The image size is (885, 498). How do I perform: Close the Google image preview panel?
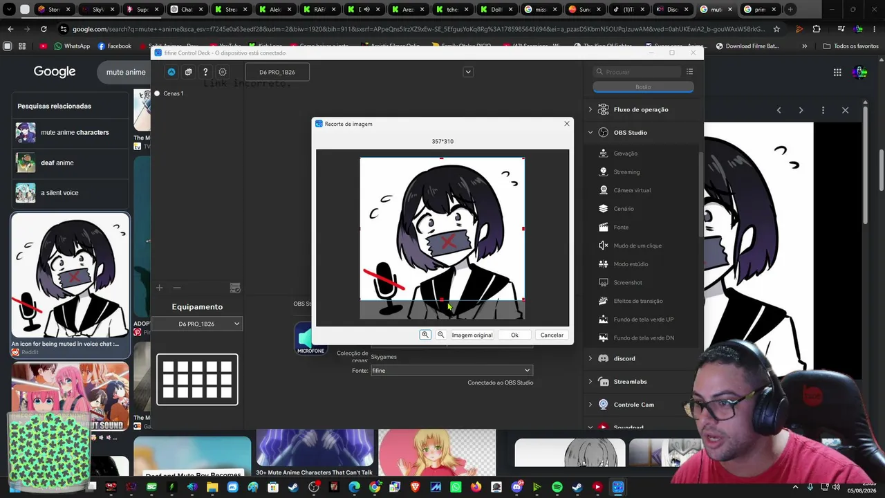[x=845, y=110]
